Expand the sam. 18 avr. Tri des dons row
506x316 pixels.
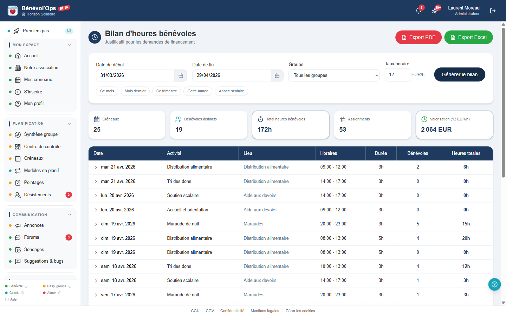coord(96,267)
